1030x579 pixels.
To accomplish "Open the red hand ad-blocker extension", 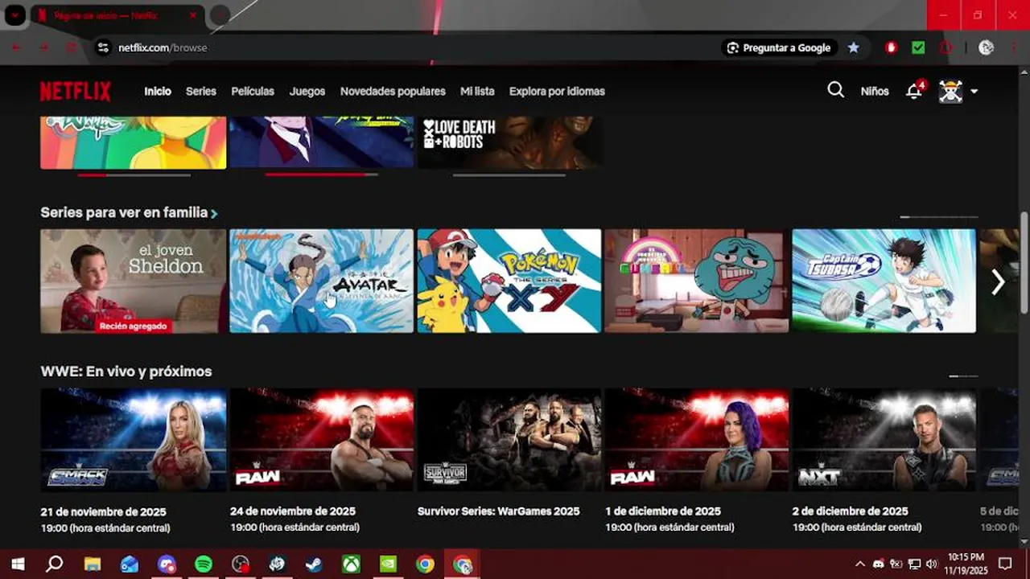I will tap(891, 47).
